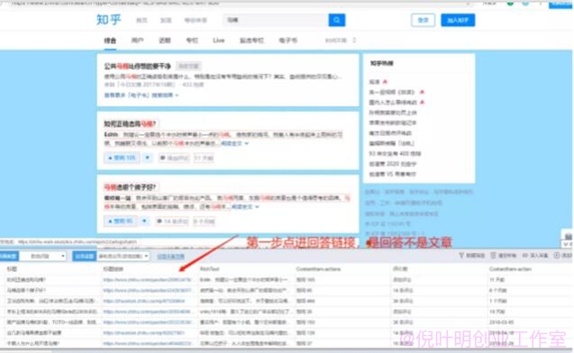Screen dimensions: 574x353
Task: Open the question 马桶选哪个牌子好?
Action: (x=131, y=187)
